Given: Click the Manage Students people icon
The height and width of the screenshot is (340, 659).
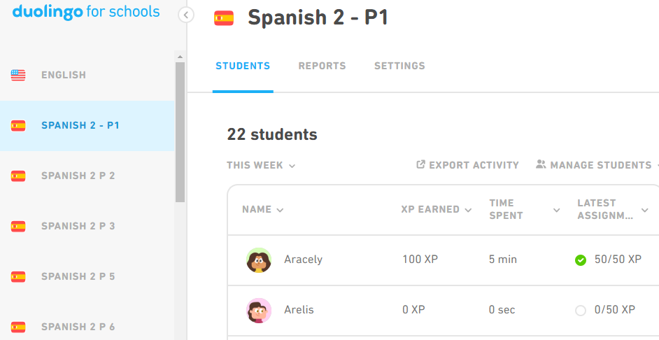Looking at the screenshot, I should 541,164.
